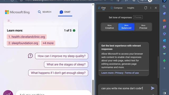
Task: Open the green tree sidebar icon
Action: point(164,61)
